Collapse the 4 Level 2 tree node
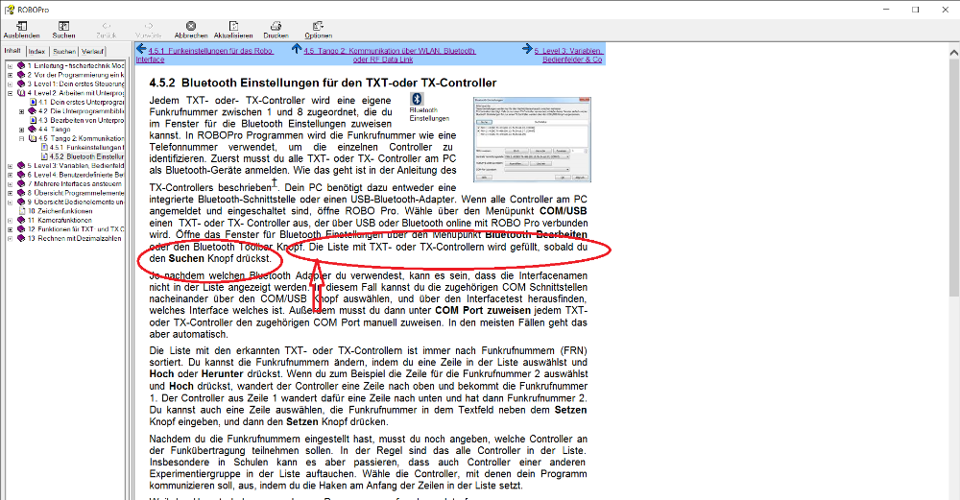 coord(10,93)
